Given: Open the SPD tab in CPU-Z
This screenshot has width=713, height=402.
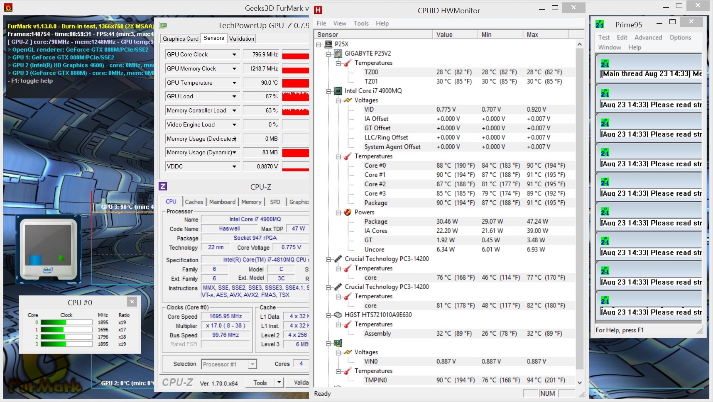Looking at the screenshot, I should (x=275, y=202).
